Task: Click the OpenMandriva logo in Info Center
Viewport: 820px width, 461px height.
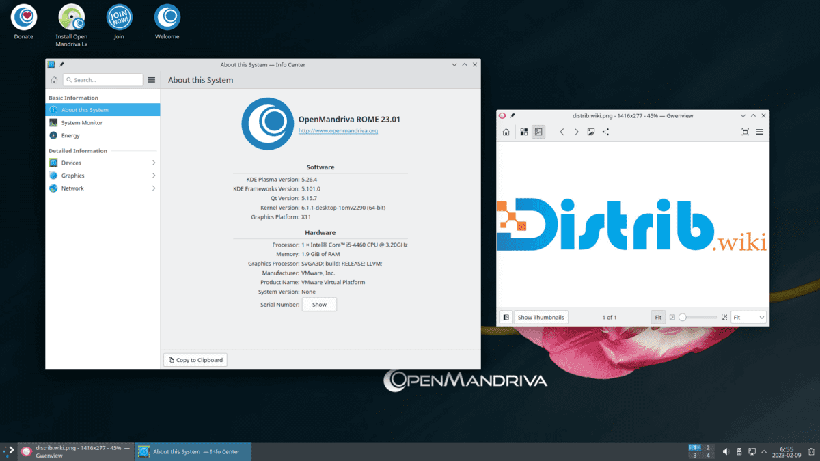Action: [x=268, y=124]
